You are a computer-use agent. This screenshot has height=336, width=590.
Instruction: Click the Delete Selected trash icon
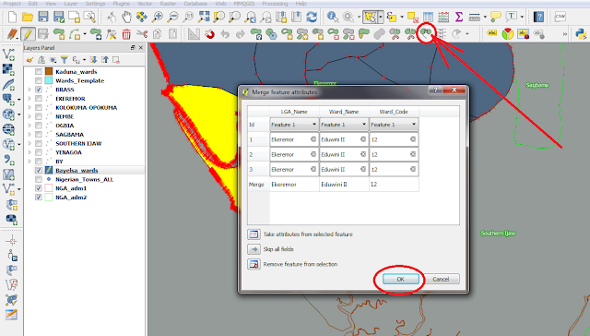point(126,34)
